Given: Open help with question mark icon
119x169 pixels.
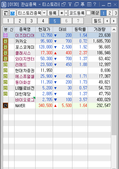Looking at the screenshot, I should 95,4.
